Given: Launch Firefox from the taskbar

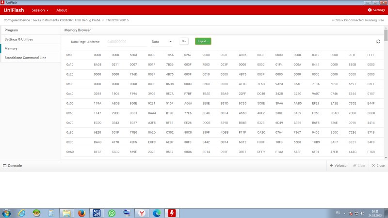Looking at the screenshot, I should pos(81,213).
